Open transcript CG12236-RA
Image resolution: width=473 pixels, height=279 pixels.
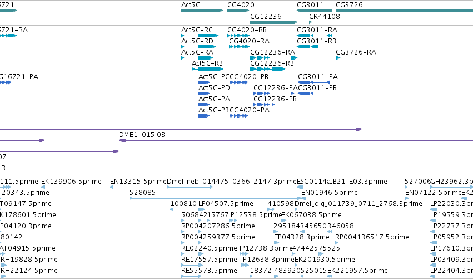[272, 52]
